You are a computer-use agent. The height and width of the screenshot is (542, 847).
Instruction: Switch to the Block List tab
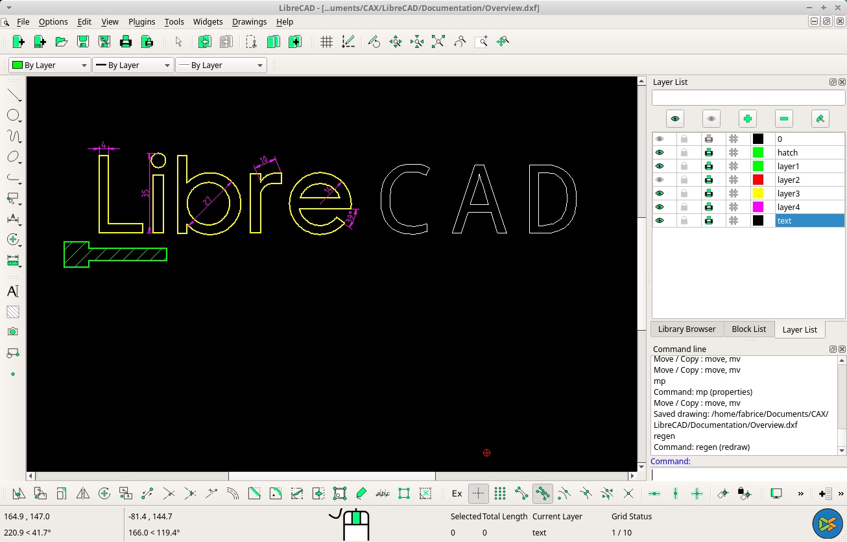click(x=748, y=329)
